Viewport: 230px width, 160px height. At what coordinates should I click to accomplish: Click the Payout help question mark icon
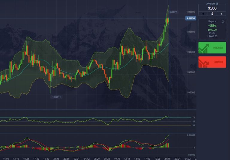coord(223,22)
